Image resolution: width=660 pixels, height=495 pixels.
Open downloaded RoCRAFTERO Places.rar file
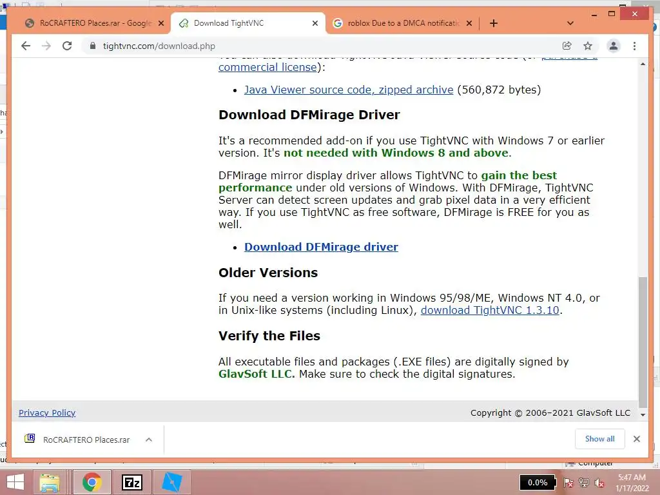[x=86, y=440]
